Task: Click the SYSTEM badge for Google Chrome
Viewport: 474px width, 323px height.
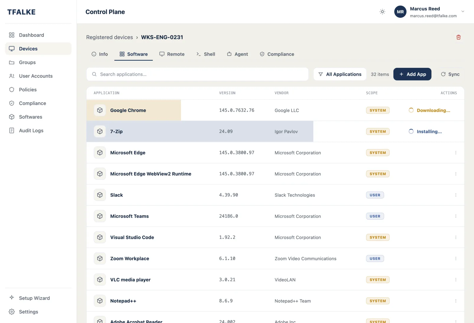Action: [378, 110]
